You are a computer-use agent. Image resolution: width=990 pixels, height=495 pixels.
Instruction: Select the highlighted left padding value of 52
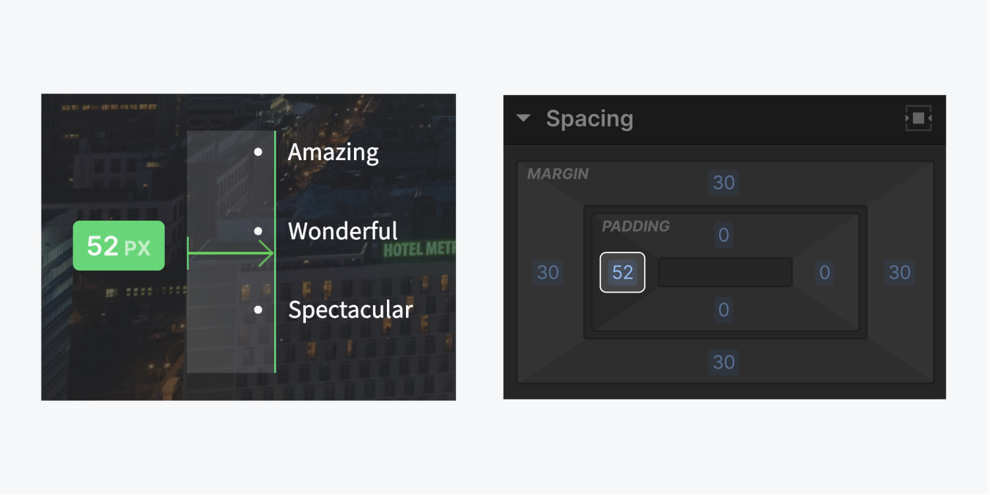point(622,273)
